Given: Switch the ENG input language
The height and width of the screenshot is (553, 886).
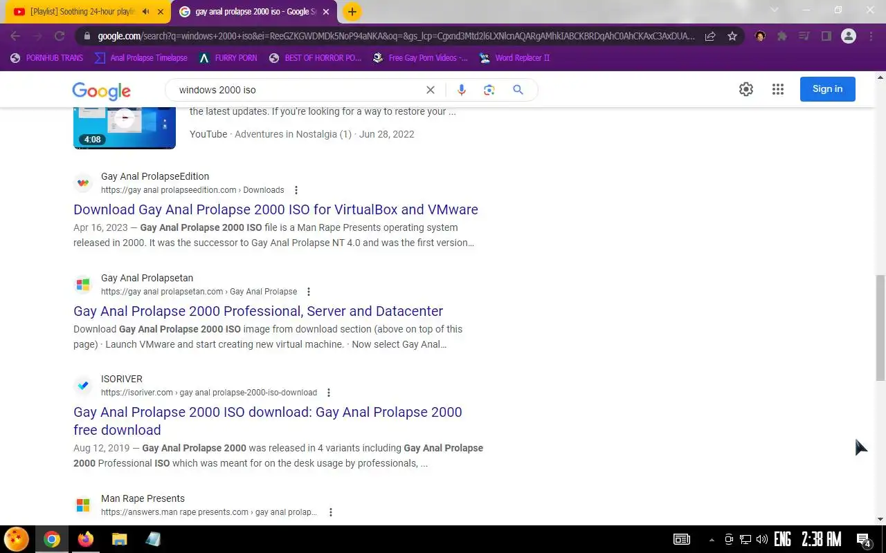Looking at the screenshot, I should [x=783, y=539].
